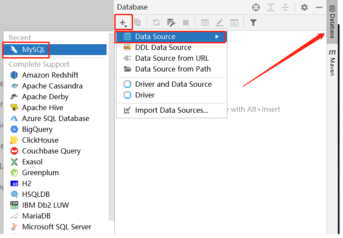343x238 pixels.
Task: Click the Amazon Redshift blue icon
Action: tap(14, 75)
